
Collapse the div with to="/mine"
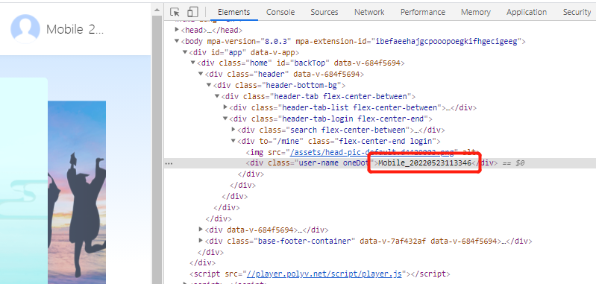(233, 141)
